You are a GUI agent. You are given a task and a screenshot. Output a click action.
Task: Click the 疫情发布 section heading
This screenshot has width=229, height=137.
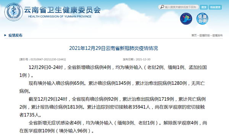point(15,35)
